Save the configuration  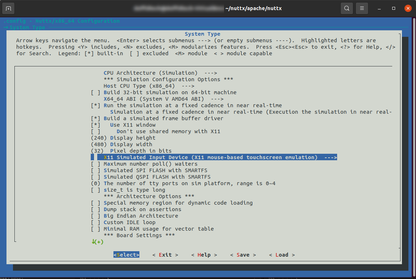[243, 255]
